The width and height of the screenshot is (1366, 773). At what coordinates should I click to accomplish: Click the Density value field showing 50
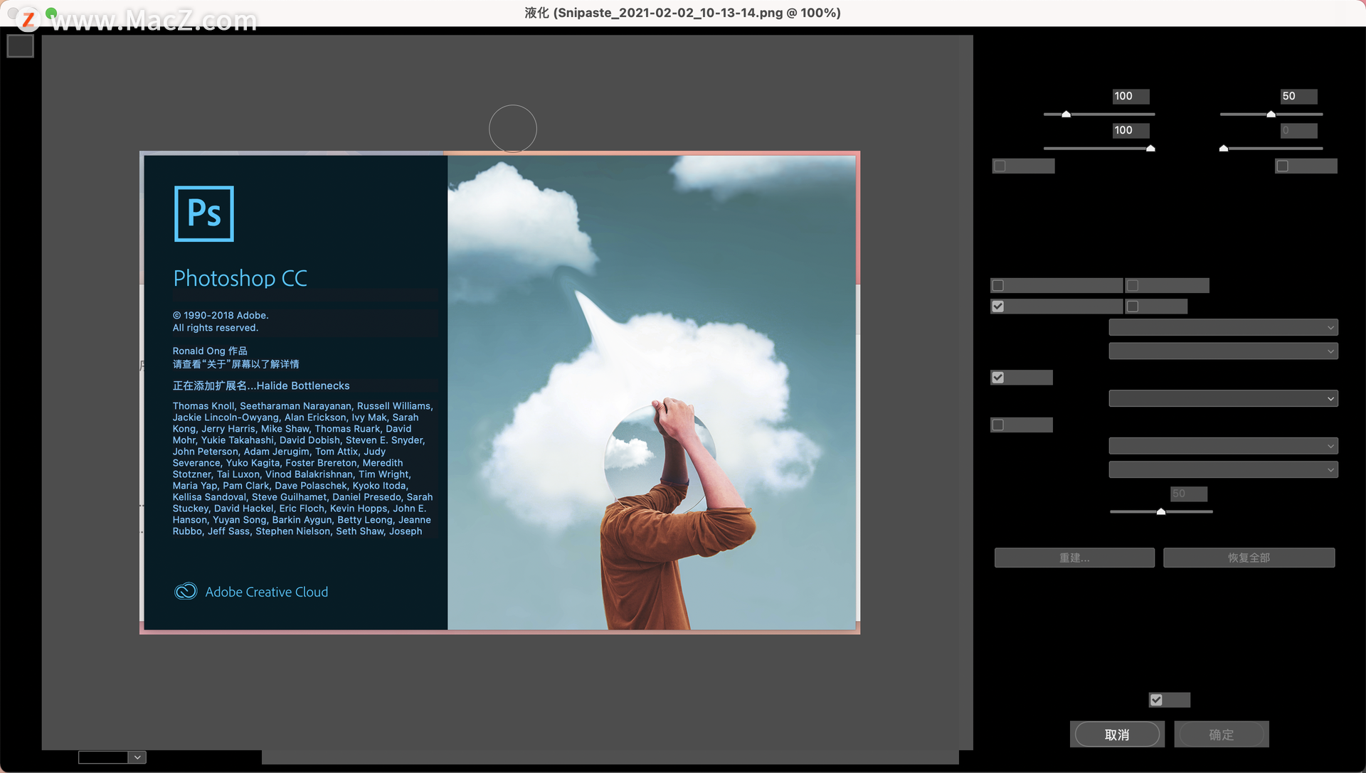[1298, 96]
